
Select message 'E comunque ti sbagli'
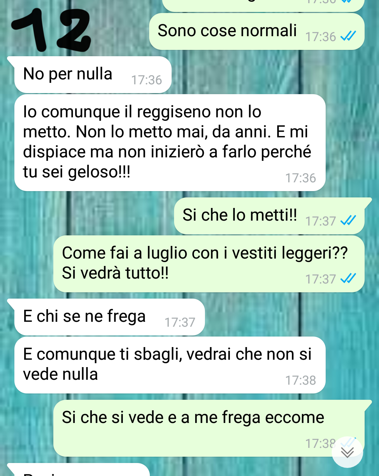click(170, 365)
